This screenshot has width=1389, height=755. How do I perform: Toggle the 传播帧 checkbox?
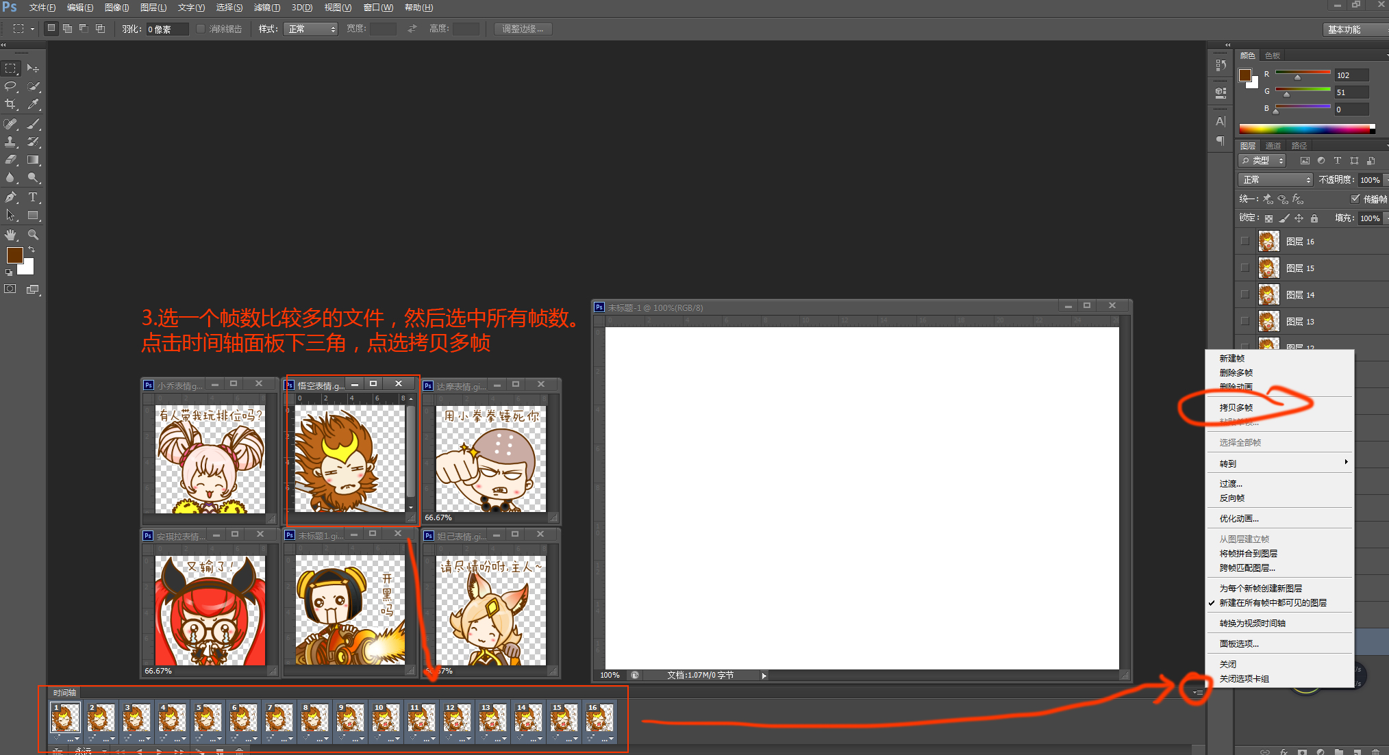click(1355, 199)
